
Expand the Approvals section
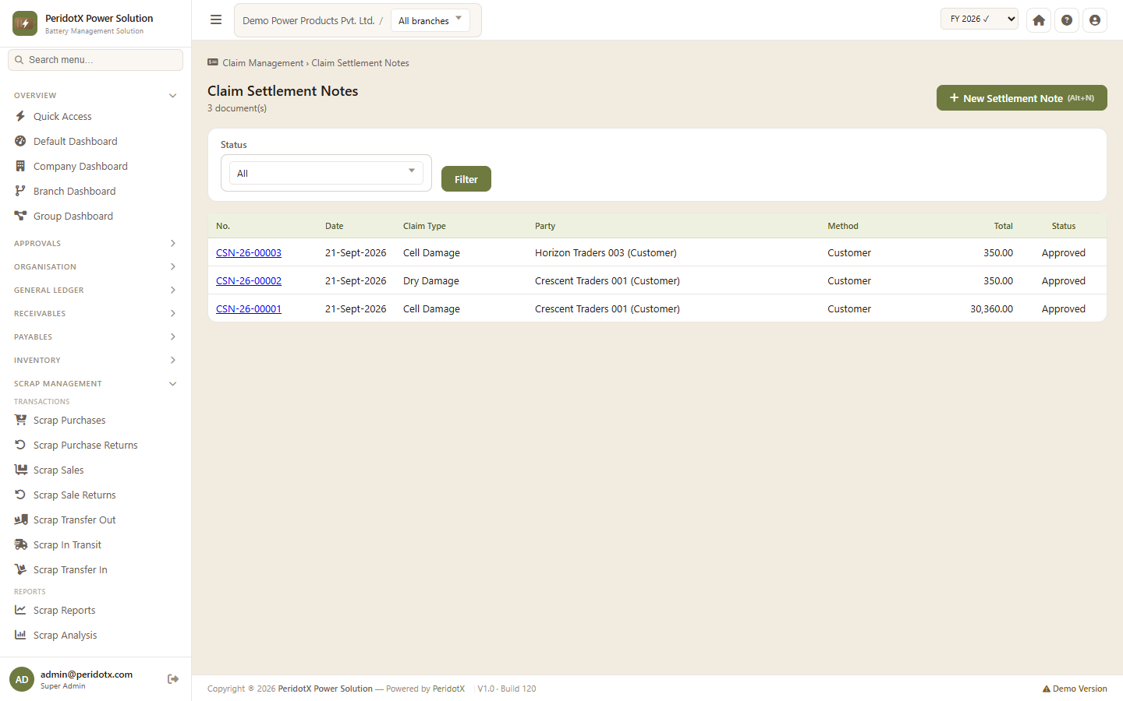coord(95,243)
